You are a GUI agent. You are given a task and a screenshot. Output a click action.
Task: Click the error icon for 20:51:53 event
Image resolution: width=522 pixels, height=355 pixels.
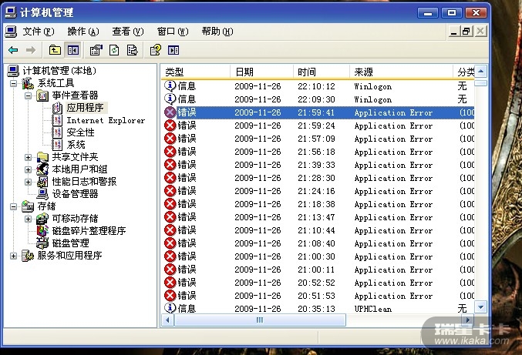pyautogui.click(x=170, y=296)
